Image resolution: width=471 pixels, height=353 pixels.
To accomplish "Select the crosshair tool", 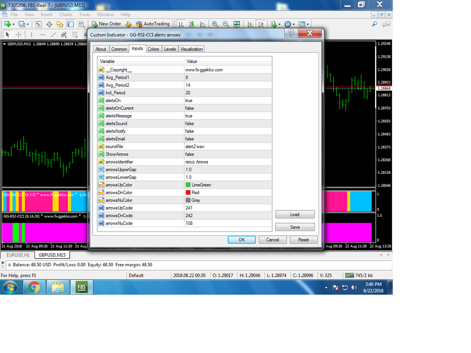I will (x=18, y=35).
